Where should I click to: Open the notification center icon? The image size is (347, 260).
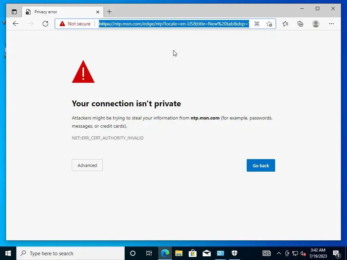(x=336, y=254)
